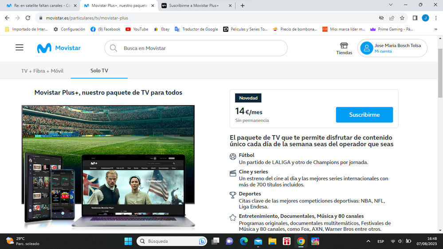Click the Suscribirme button
Image resolution: width=443 pixels, height=249 pixels.
click(x=364, y=115)
